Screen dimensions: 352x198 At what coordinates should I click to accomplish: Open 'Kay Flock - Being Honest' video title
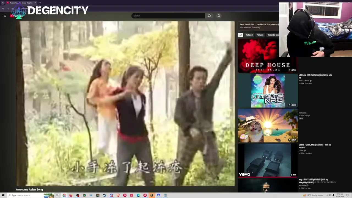313,181
